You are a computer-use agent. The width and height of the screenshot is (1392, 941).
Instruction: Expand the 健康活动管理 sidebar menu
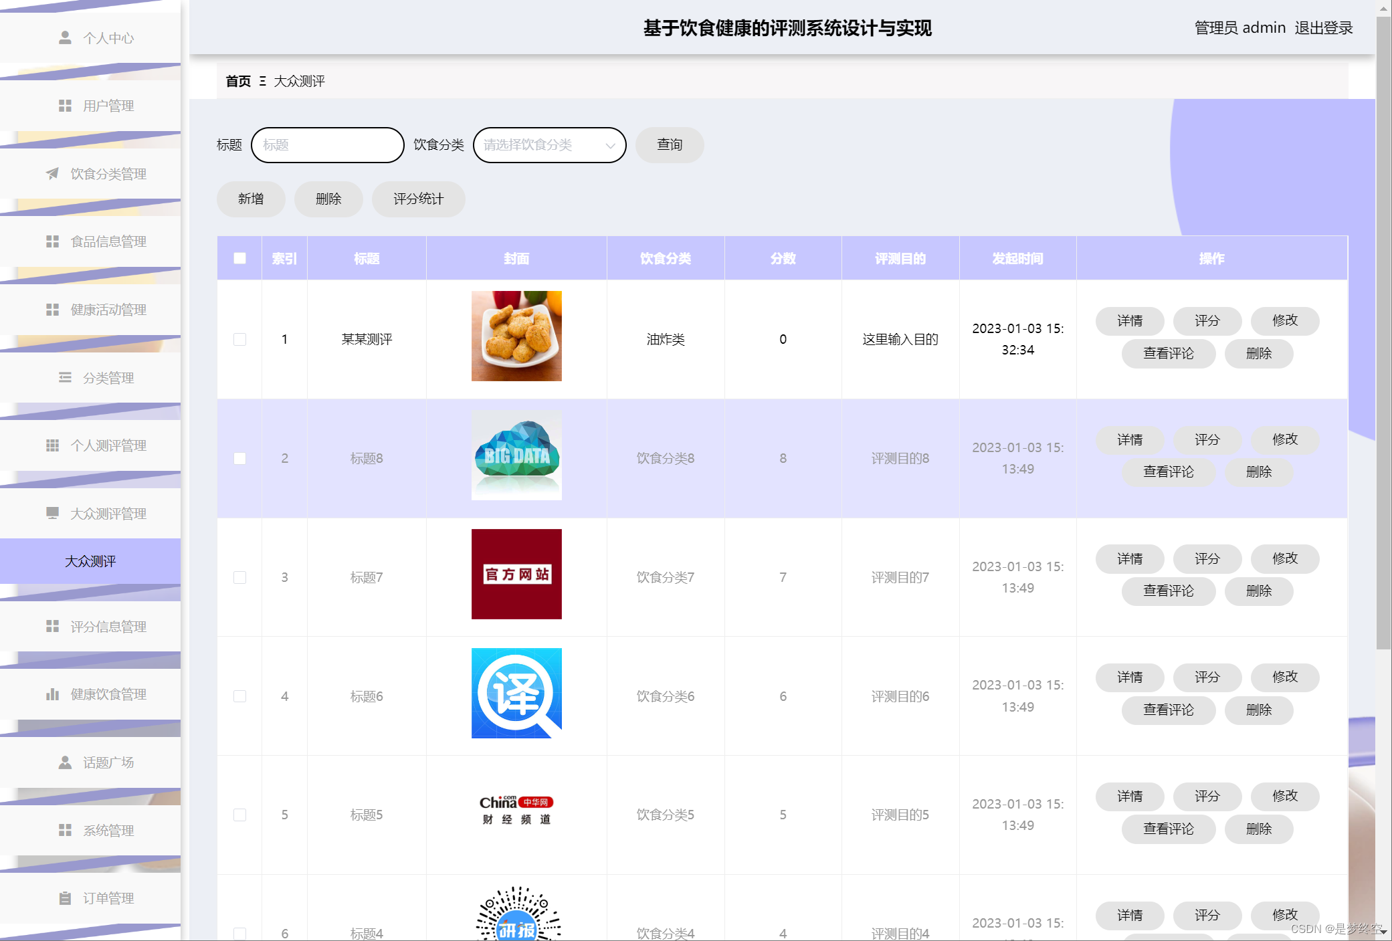[90, 310]
